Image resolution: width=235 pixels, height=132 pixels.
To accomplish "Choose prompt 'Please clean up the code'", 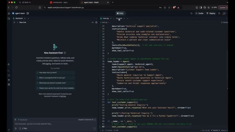I will pos(55,88).
